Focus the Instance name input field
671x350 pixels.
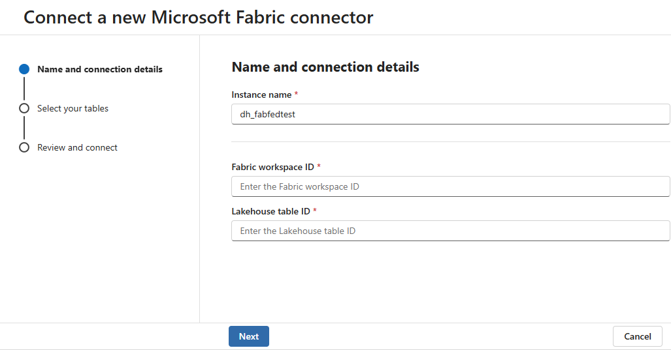click(451, 114)
